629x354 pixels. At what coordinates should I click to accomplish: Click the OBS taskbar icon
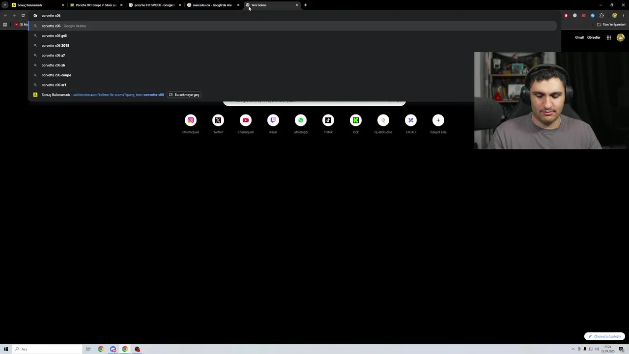[x=137, y=349]
